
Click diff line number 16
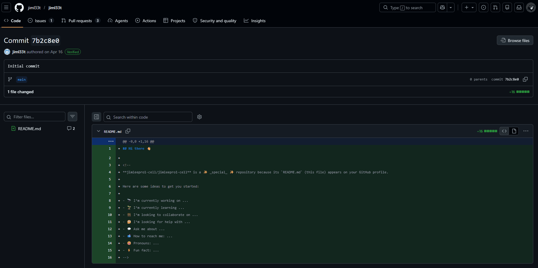pos(110,257)
